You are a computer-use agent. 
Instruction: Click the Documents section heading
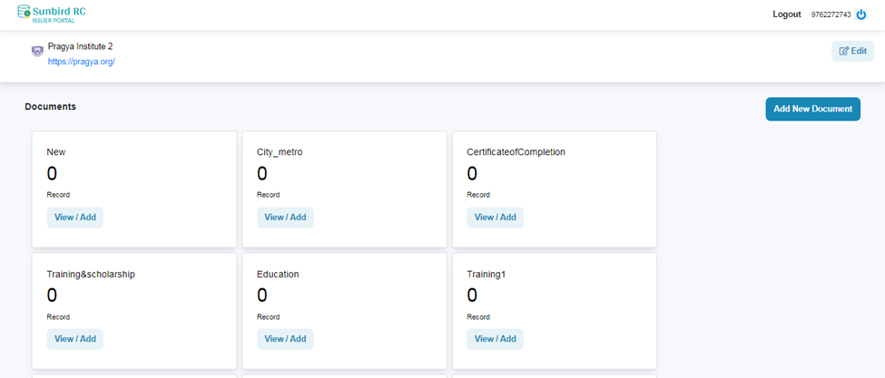pyautogui.click(x=50, y=107)
